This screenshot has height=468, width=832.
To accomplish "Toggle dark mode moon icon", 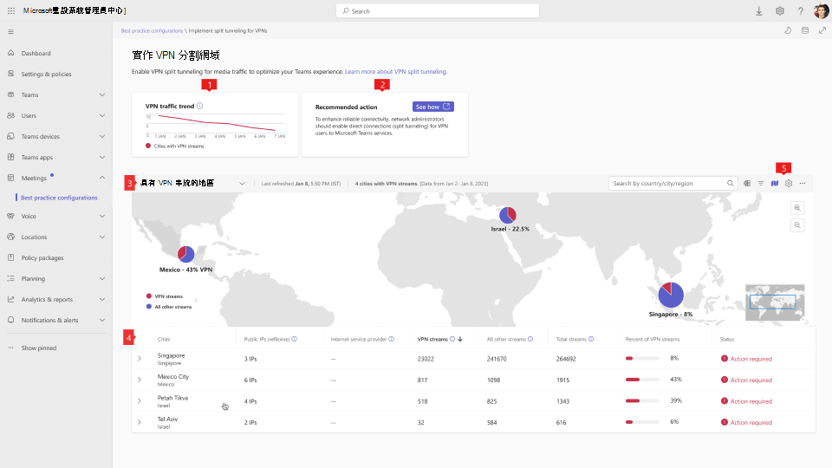I will tap(788, 31).
